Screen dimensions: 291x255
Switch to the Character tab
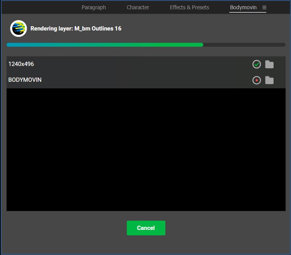tap(138, 7)
